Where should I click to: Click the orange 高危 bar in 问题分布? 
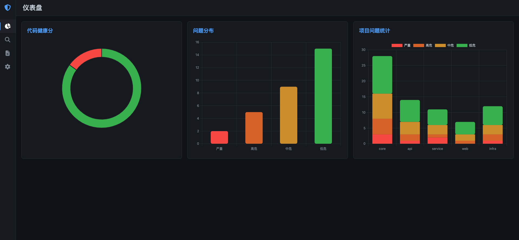(254, 128)
